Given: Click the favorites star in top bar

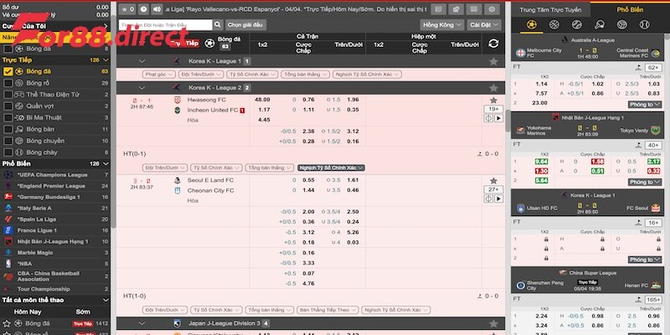Looking at the screenshot, I should [124, 8].
